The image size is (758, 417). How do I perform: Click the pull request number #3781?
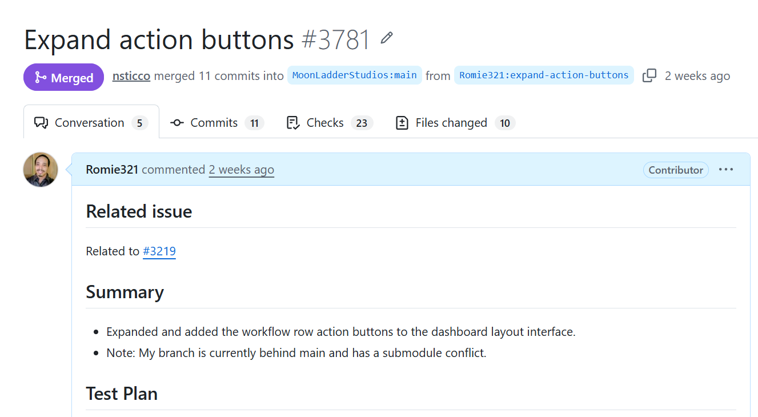336,39
